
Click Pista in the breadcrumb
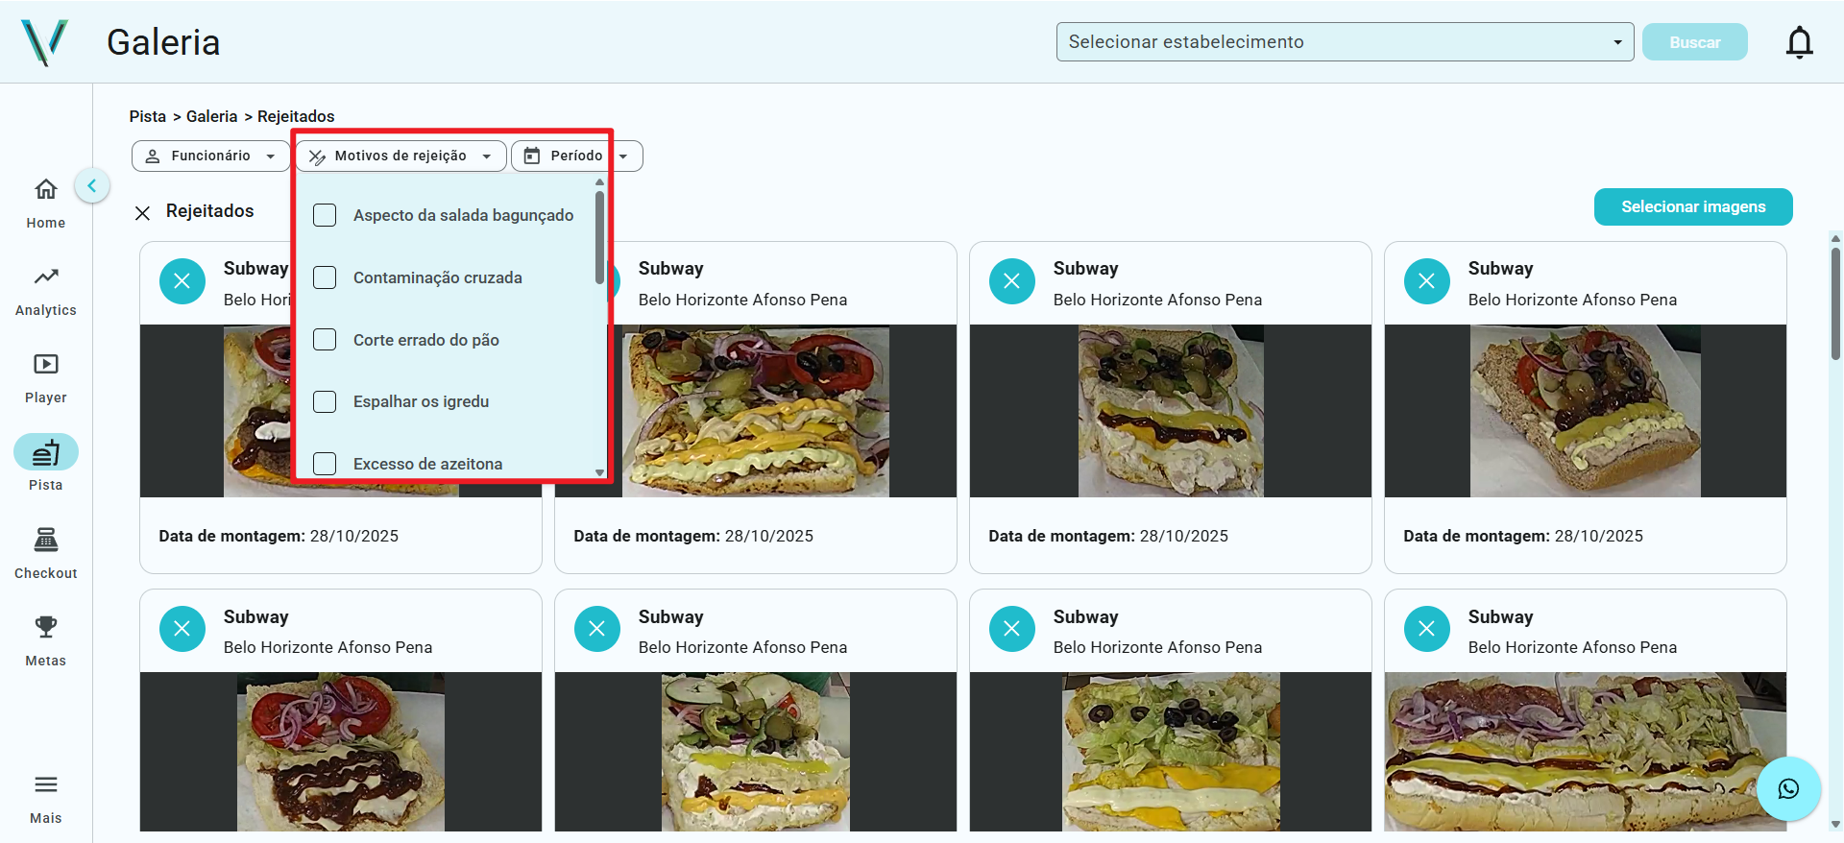pyautogui.click(x=148, y=116)
